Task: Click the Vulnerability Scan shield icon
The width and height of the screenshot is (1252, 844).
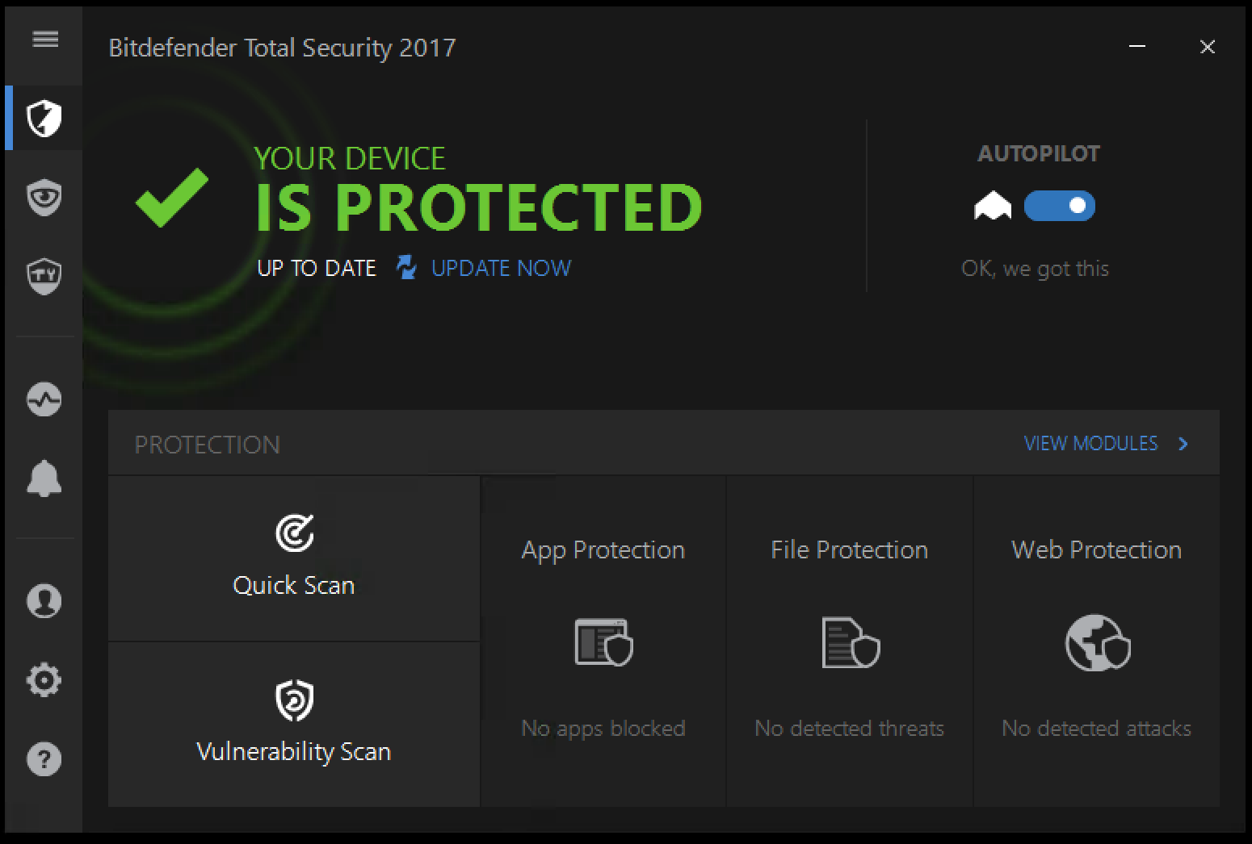Action: pyautogui.click(x=293, y=700)
